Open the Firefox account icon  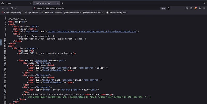click(x=192, y=8)
